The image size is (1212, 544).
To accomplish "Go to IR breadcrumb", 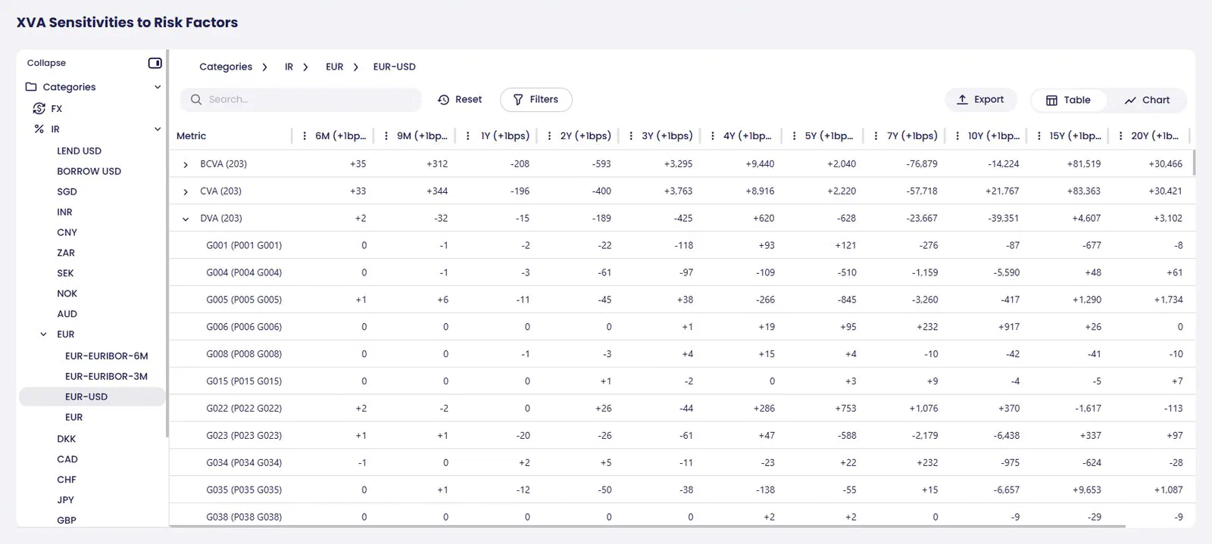I will [289, 67].
